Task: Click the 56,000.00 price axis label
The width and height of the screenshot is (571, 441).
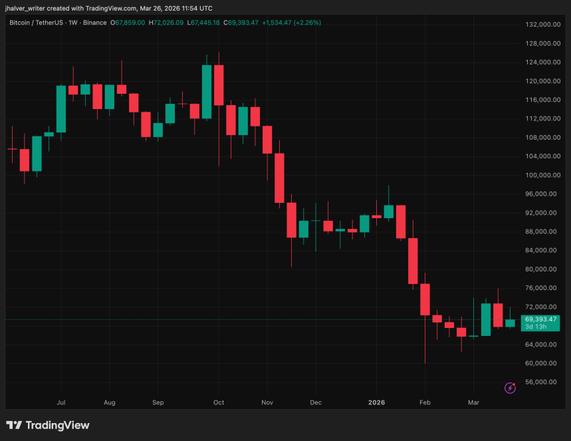Action: [x=541, y=382]
